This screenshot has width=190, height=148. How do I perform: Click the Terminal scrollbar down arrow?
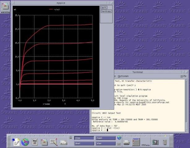186,131
